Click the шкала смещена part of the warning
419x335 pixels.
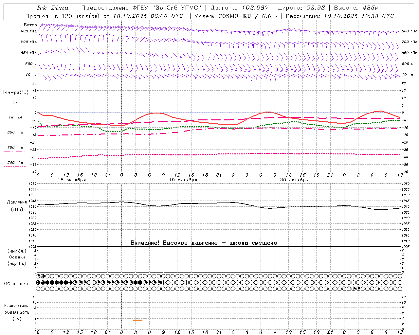(x=253, y=243)
